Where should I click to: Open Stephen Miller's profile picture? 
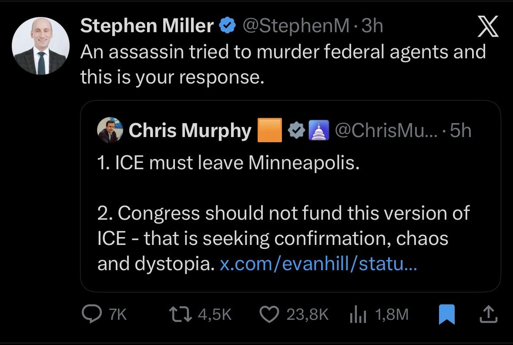(x=40, y=46)
